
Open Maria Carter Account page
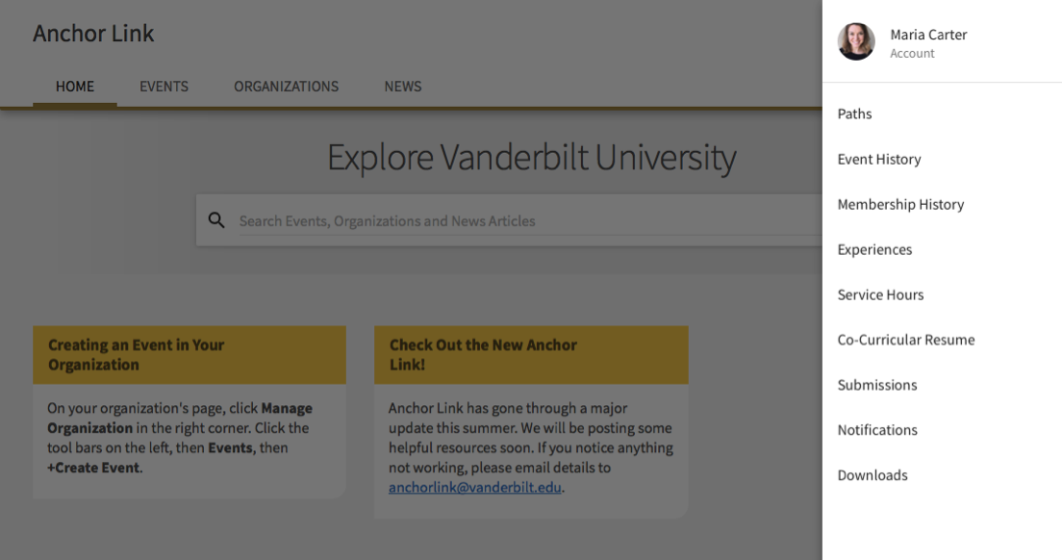(x=927, y=42)
